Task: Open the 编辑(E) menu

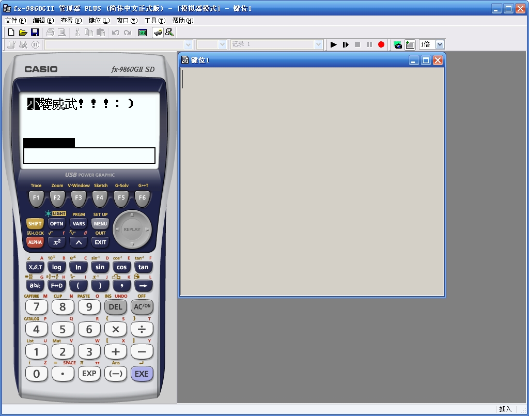Action: click(x=43, y=21)
